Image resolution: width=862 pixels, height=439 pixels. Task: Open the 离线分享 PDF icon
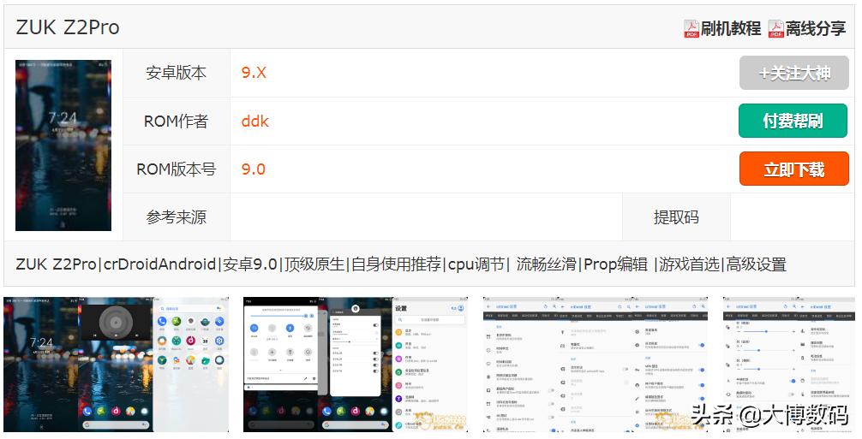tap(775, 28)
